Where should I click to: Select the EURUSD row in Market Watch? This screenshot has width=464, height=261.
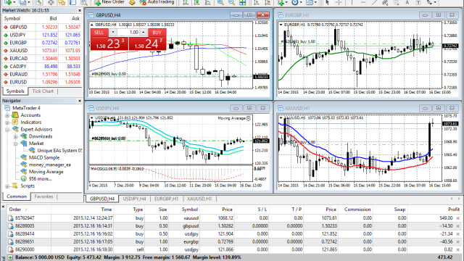(42, 82)
